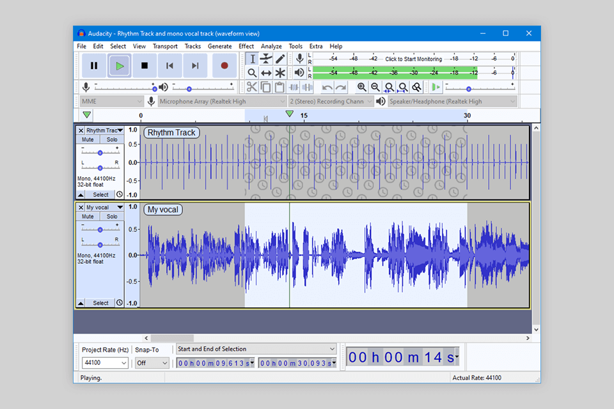Toggle sync-lock clock on Rhythm Track
Screen dimensions: 614x409
pos(120,194)
